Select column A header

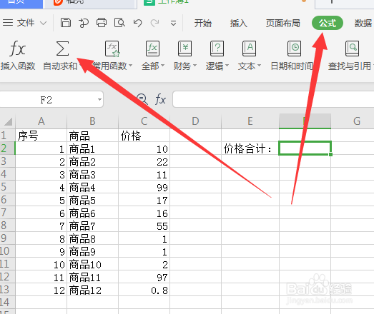coord(41,121)
